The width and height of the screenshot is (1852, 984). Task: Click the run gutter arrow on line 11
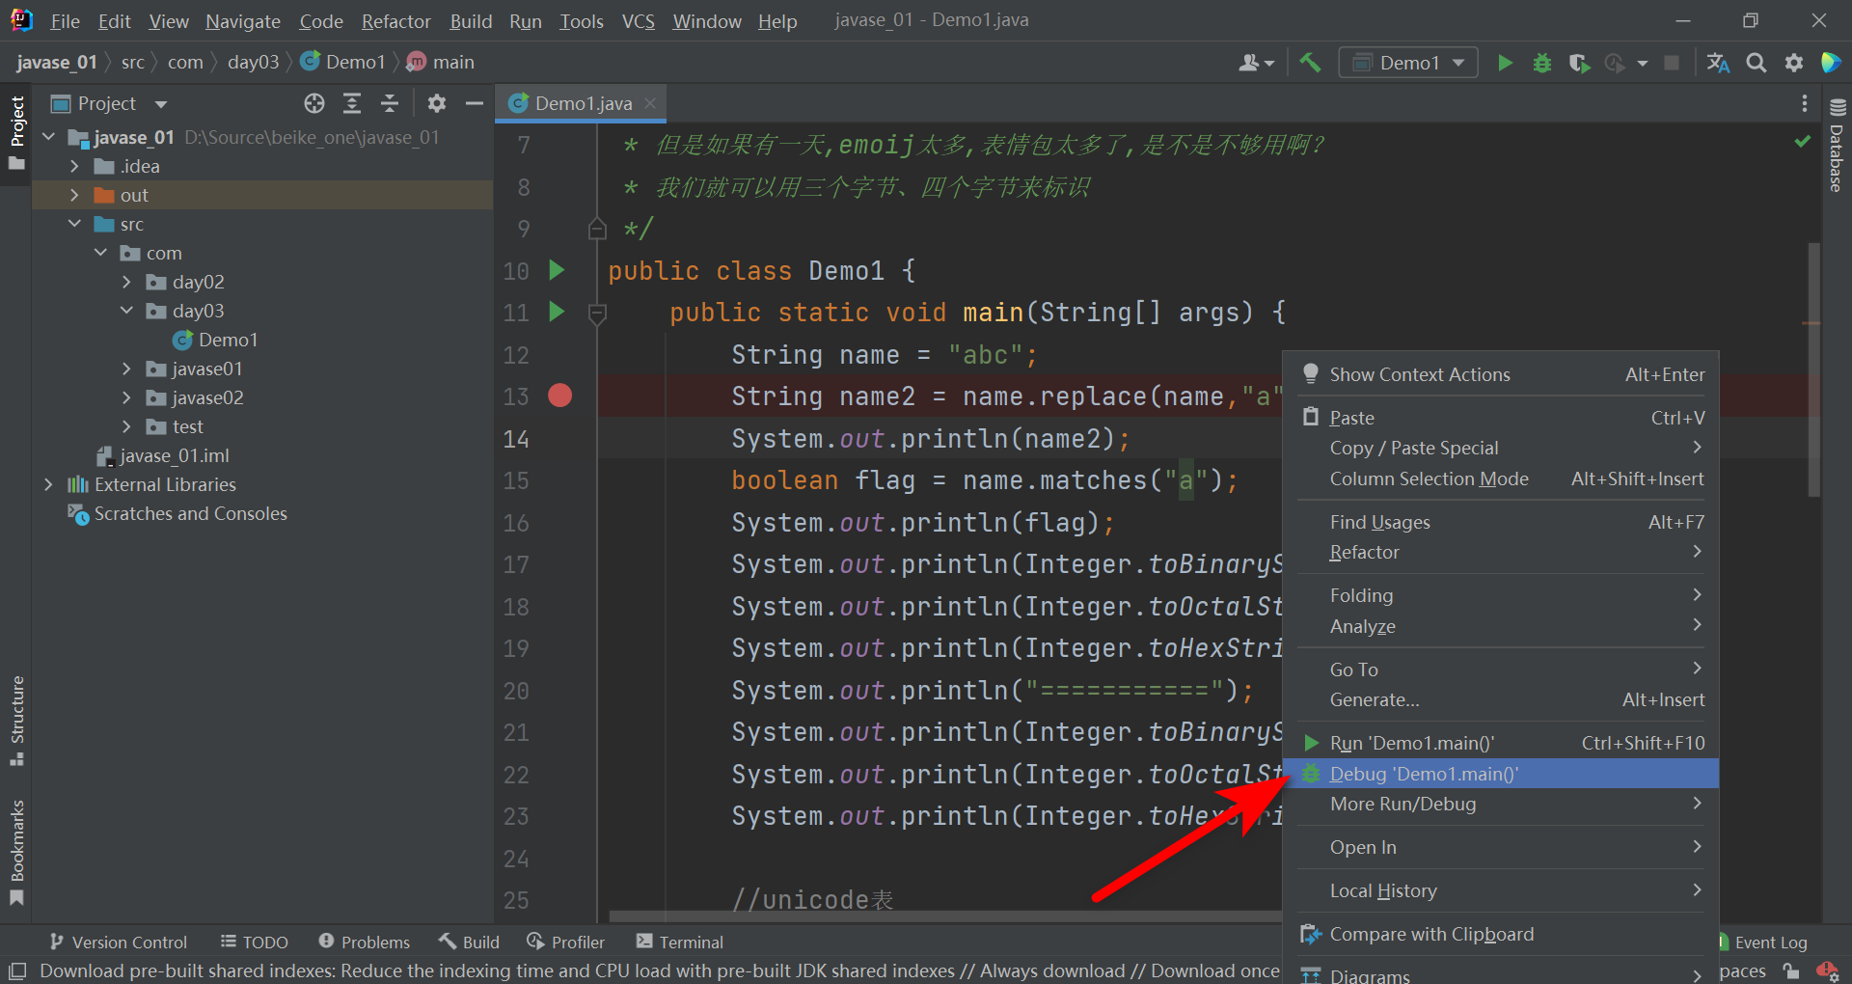557,312
